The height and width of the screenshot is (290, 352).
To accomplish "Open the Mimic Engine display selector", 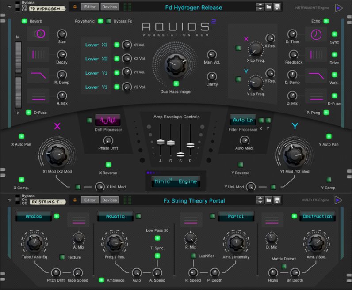I will [x=176, y=181].
